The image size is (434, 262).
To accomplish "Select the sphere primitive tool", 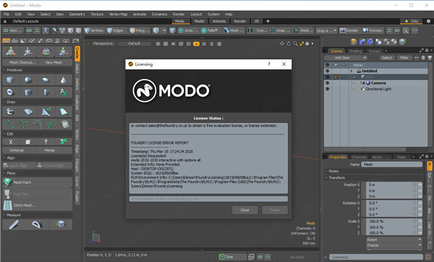I will coord(28,80).
